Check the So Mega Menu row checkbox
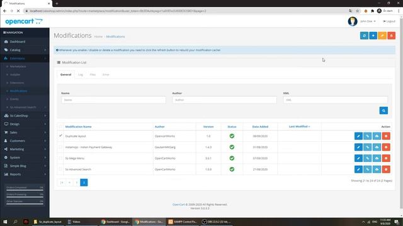Screen dimensions: 403x226 (60, 158)
